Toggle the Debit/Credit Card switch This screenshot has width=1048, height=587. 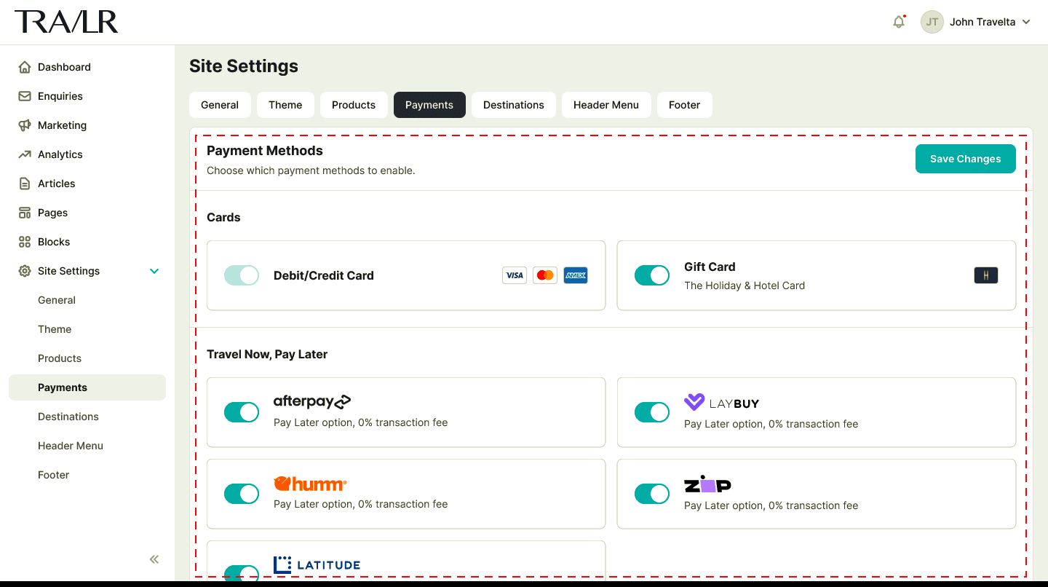(242, 275)
